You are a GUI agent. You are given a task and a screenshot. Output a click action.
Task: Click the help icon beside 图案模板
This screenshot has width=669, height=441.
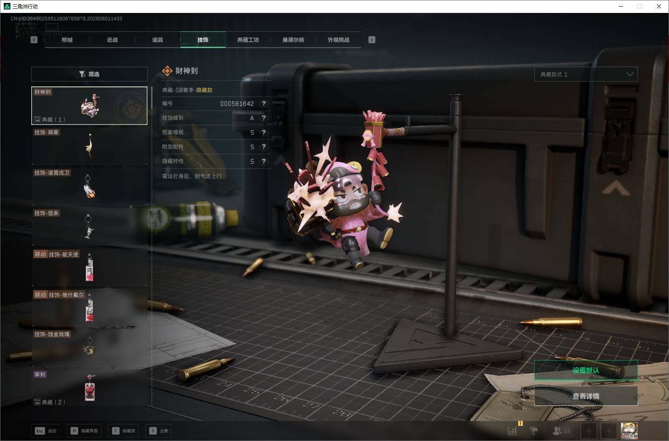click(x=264, y=132)
